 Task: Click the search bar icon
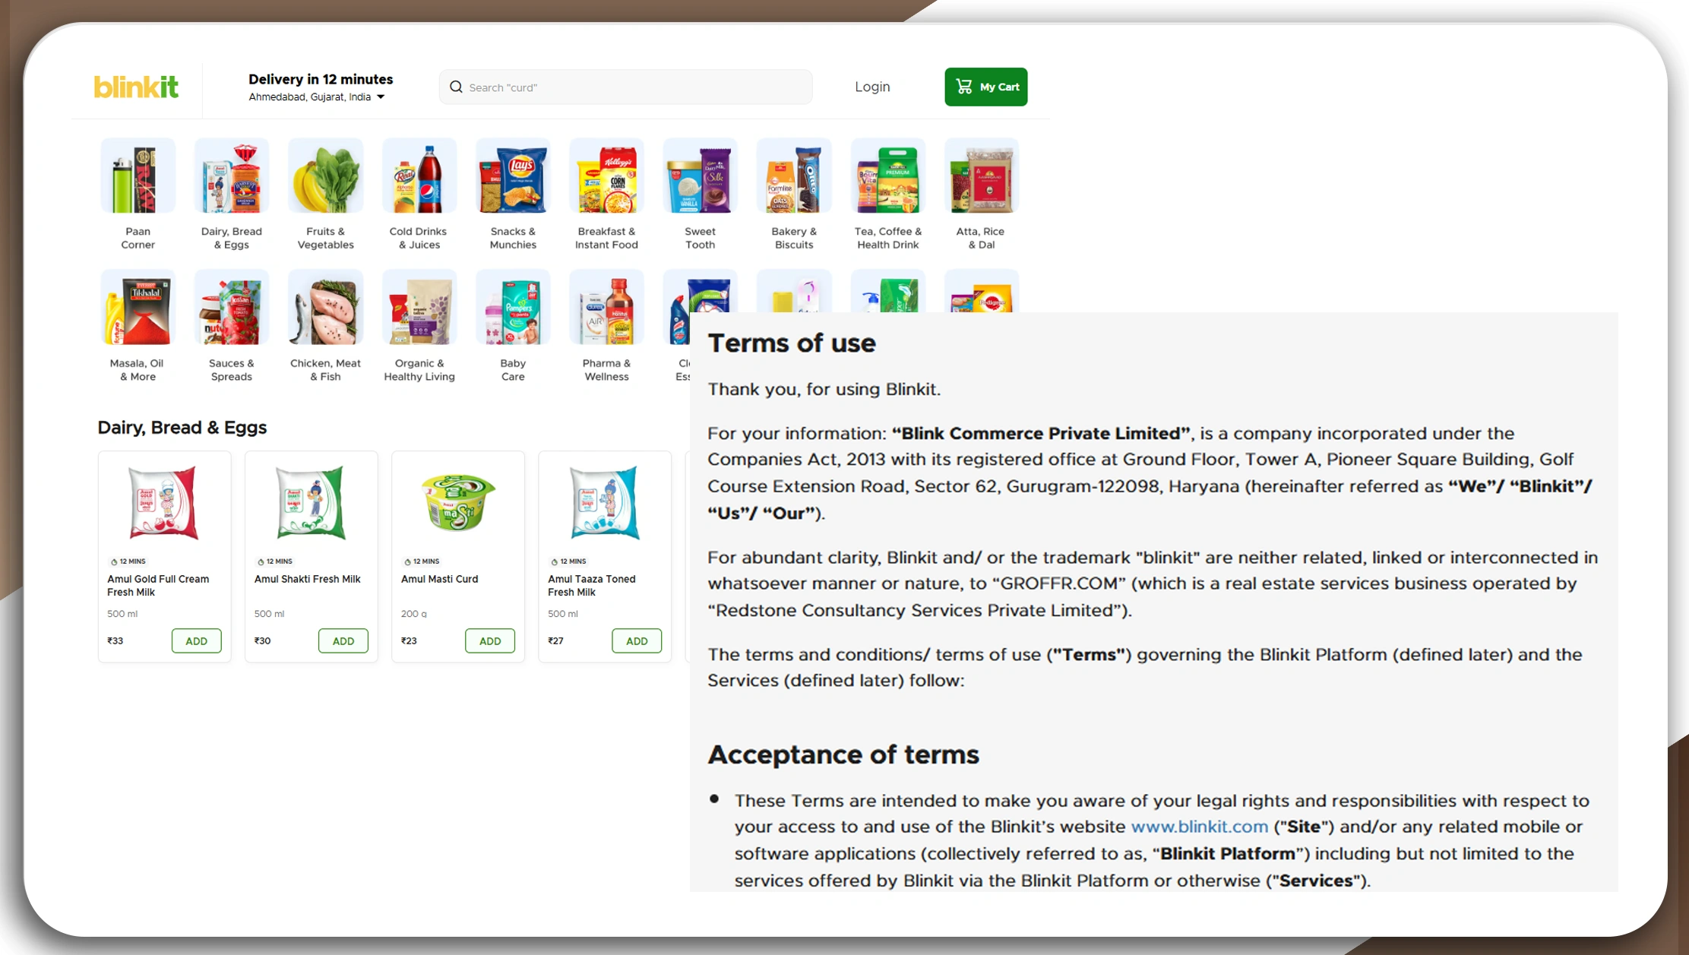pyautogui.click(x=457, y=86)
